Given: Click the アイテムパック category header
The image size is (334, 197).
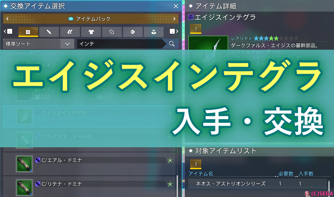Looking at the screenshot, I should point(91,19).
